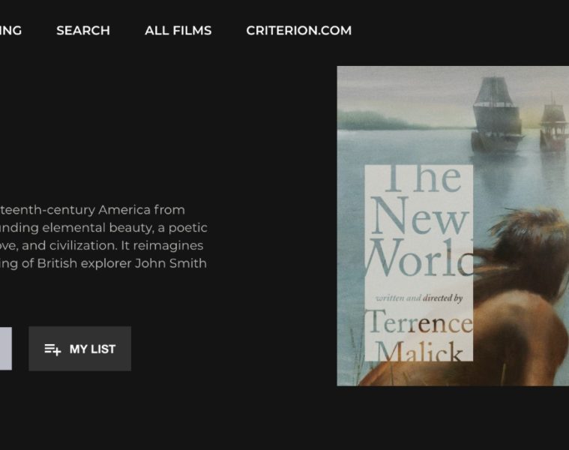569x450 pixels.
Task: Click "written and directed by" poster text
Action: pos(418,298)
